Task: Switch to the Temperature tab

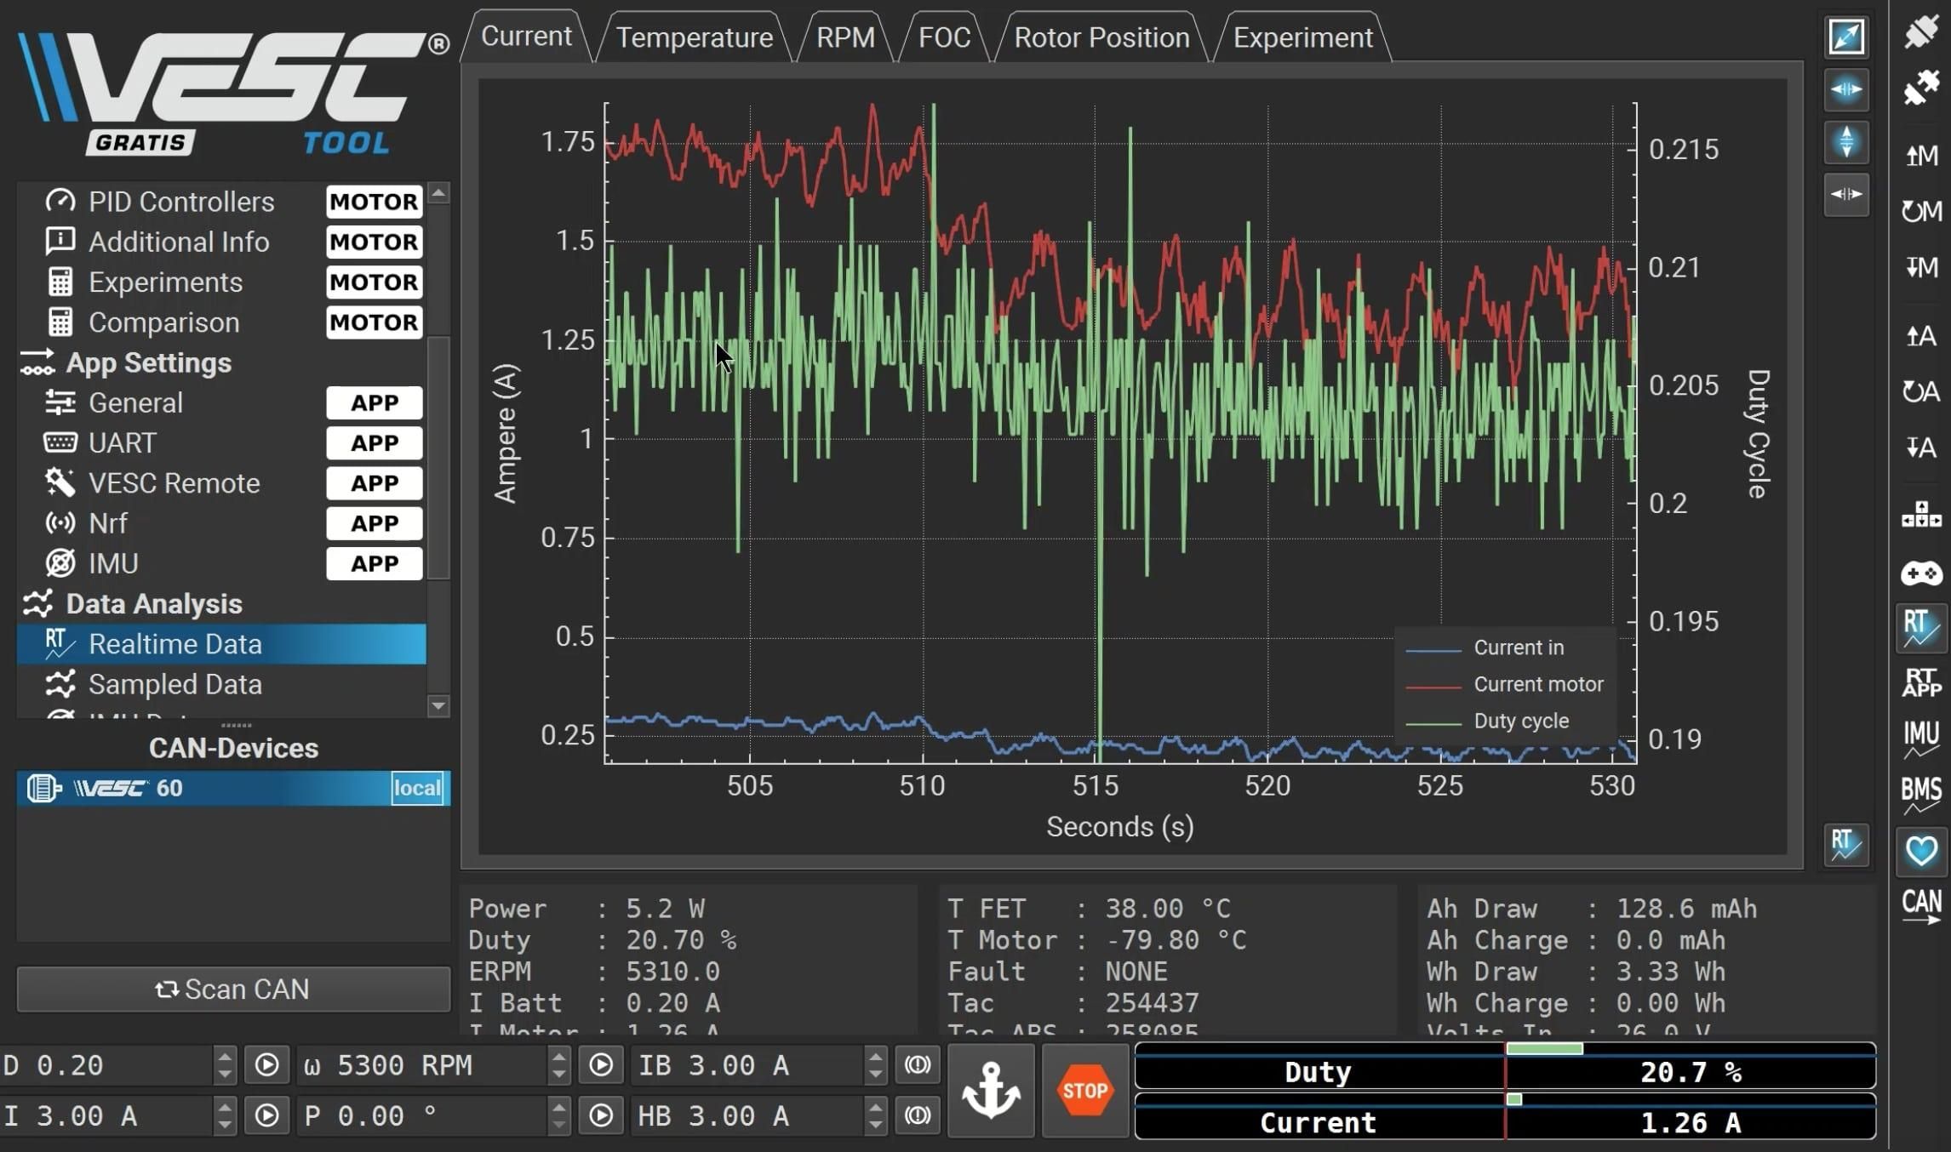Action: (694, 37)
